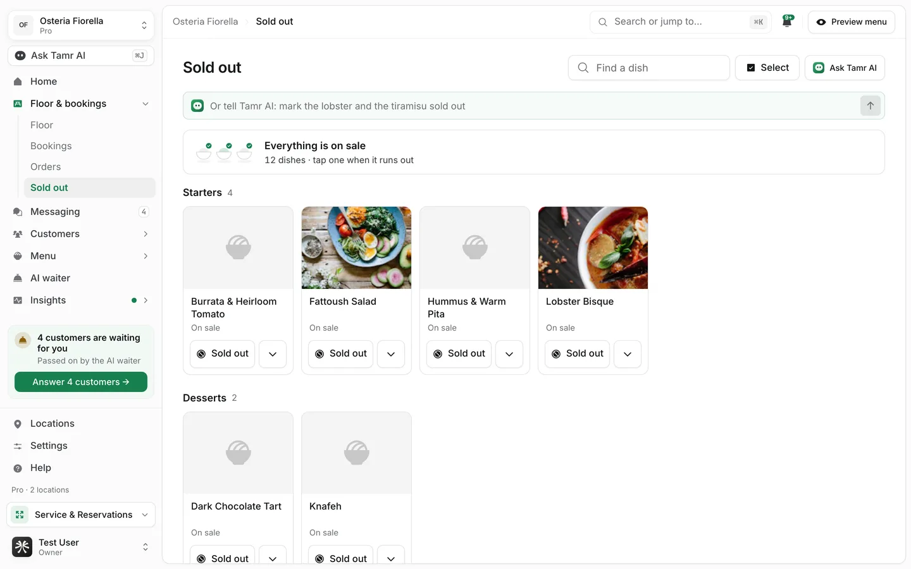
Task: Expand the Menu submenu chevron
Action: (x=146, y=256)
